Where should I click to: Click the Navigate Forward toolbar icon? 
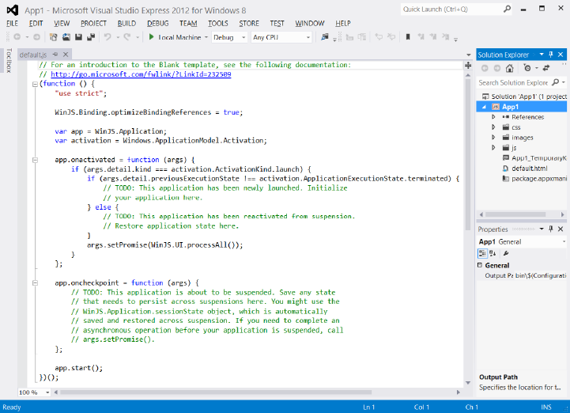click(x=36, y=36)
